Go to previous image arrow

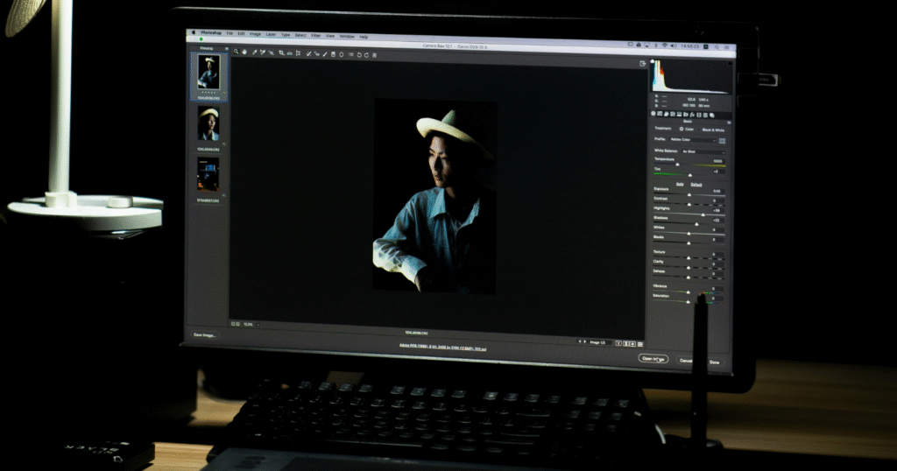580,341
